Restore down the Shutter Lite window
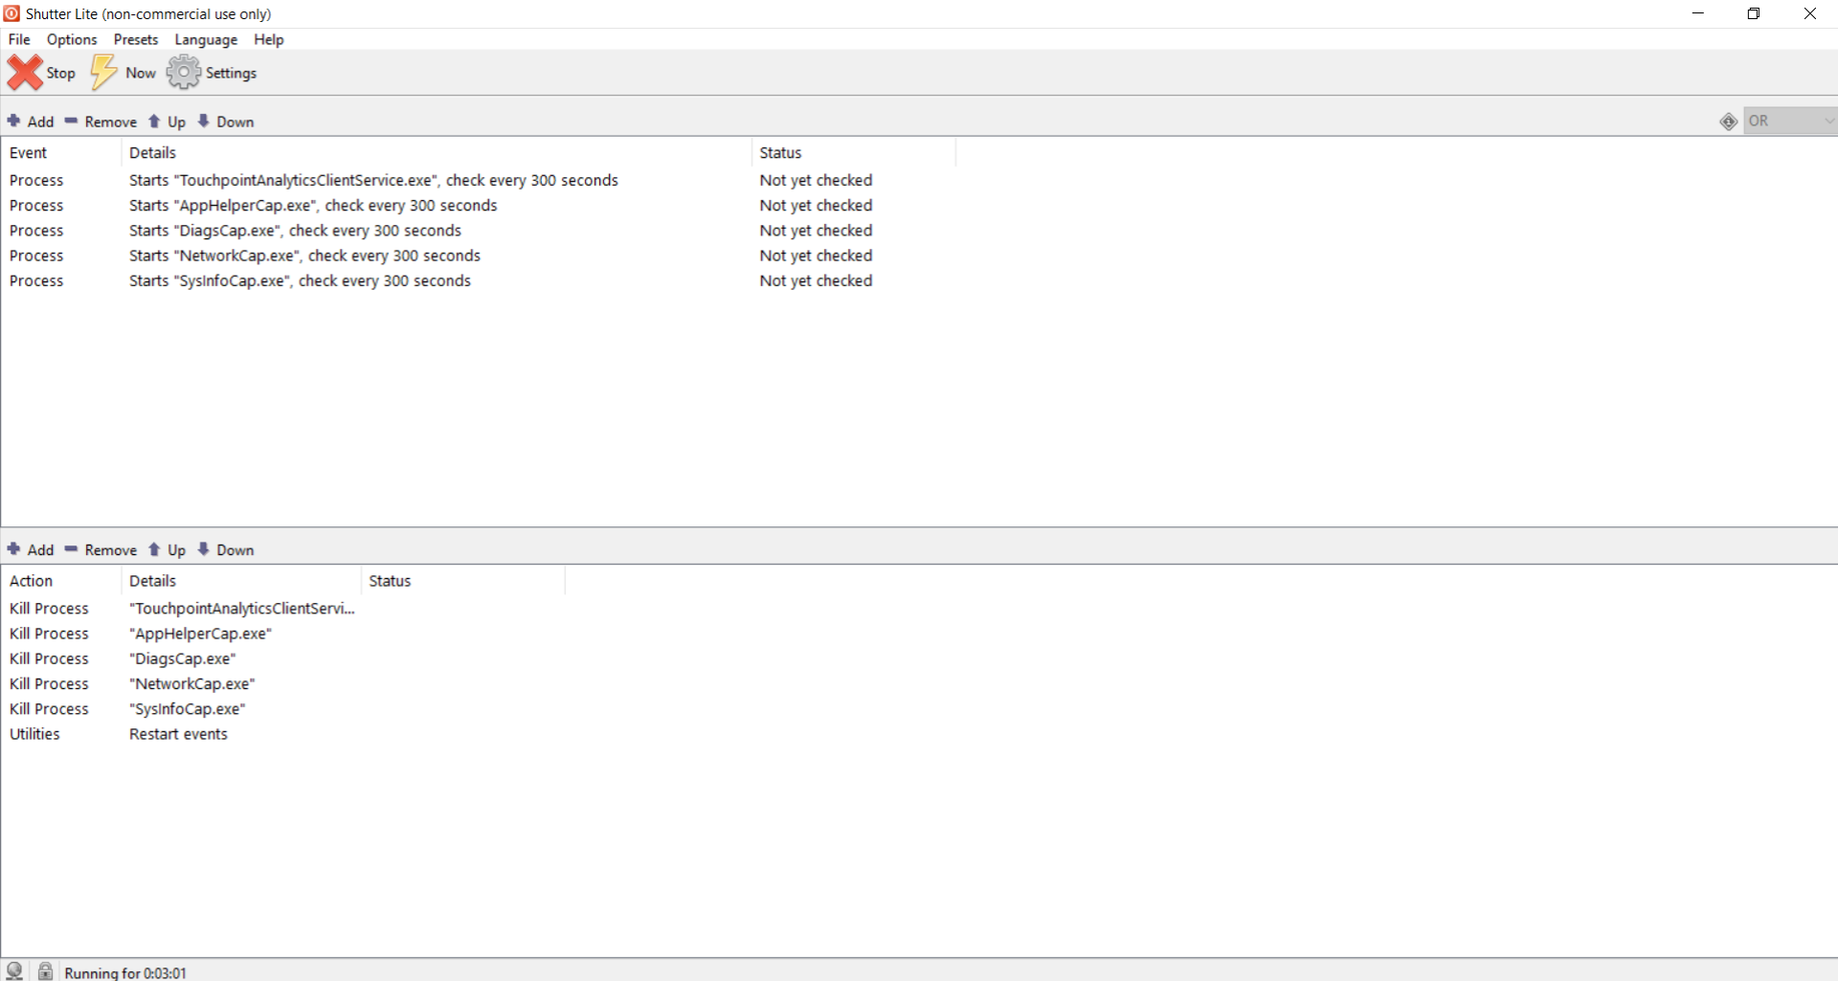The image size is (1838, 981). pyautogui.click(x=1754, y=13)
